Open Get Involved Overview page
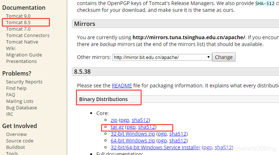 (x=17, y=135)
